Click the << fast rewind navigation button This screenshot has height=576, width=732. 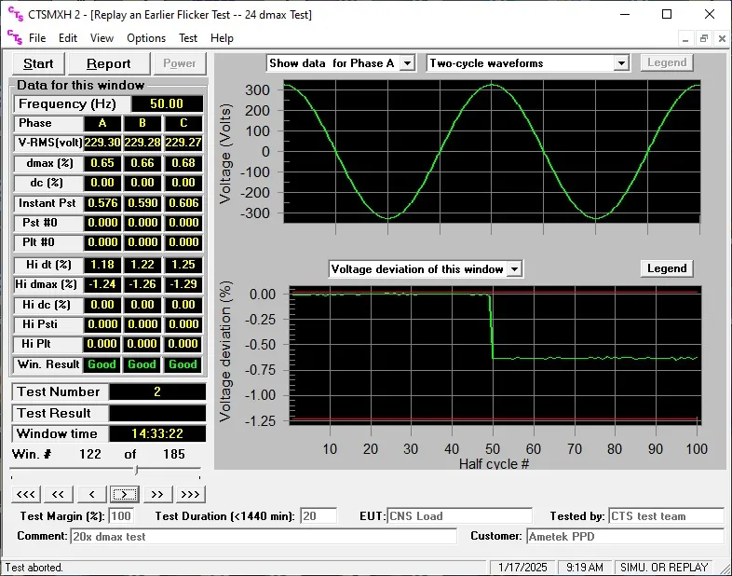(58, 494)
